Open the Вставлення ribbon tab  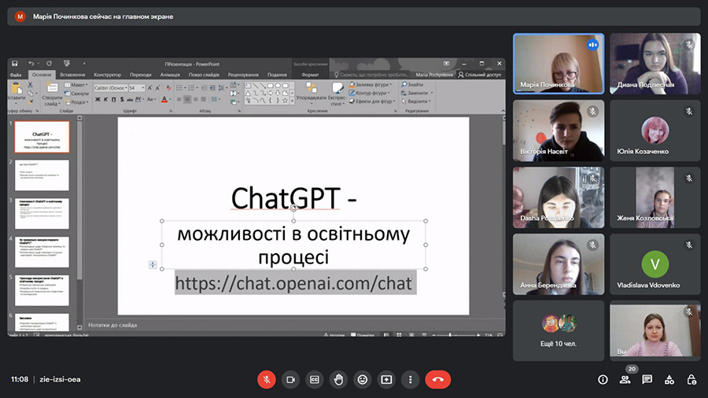(72, 75)
